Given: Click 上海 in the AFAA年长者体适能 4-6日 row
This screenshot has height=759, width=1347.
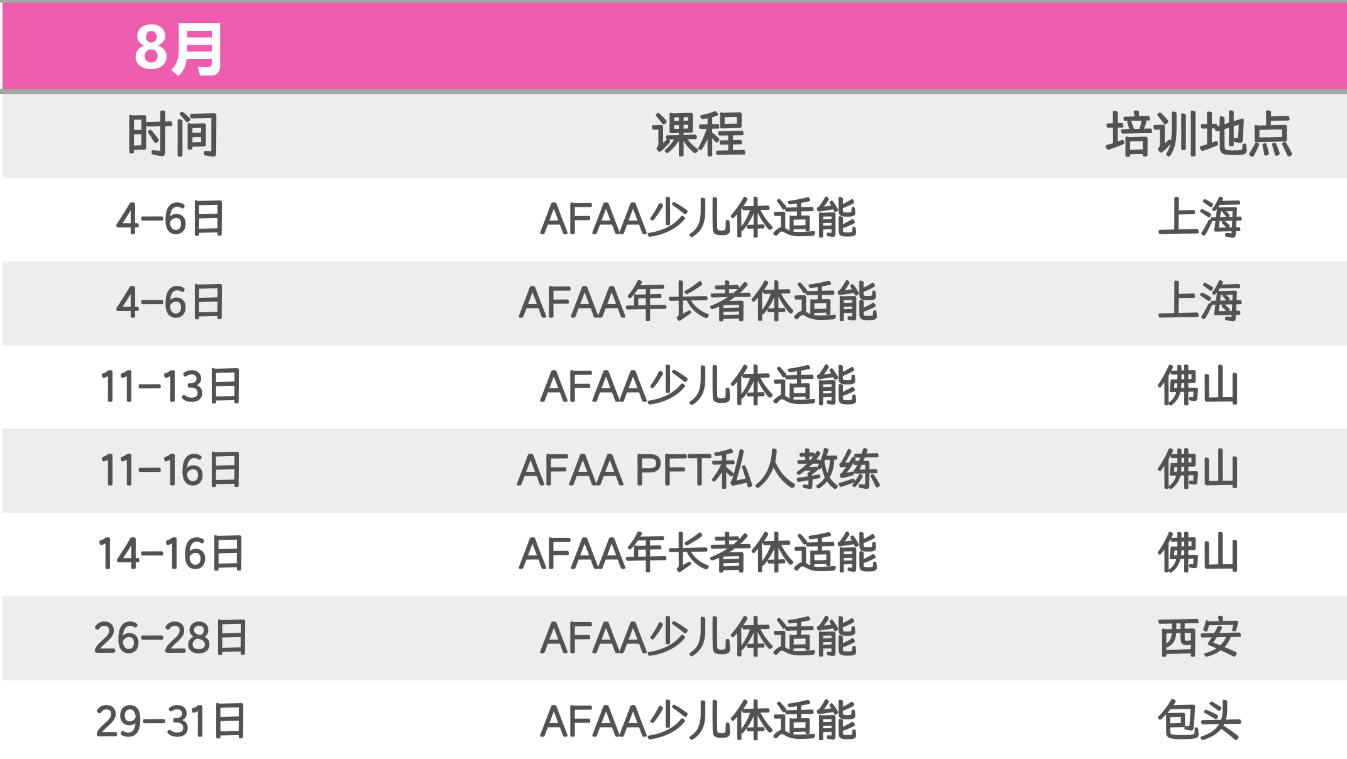Looking at the screenshot, I should [1199, 302].
